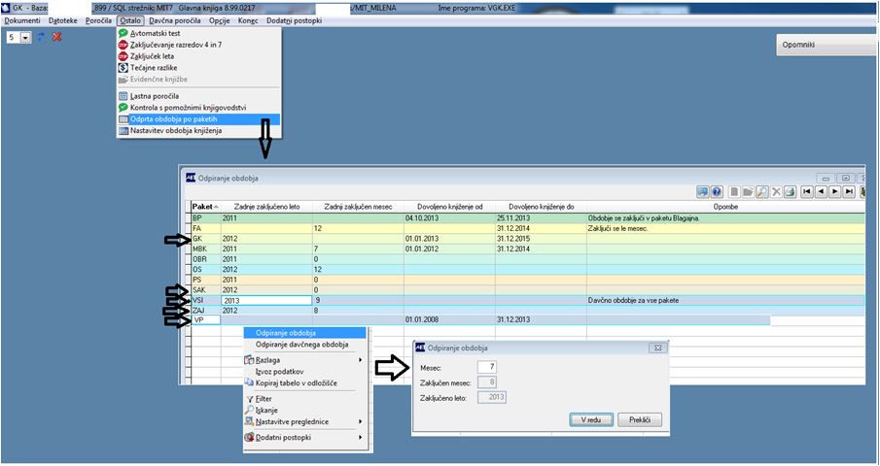Open the Poročila menu
This screenshot has height=466, width=880.
tap(99, 20)
